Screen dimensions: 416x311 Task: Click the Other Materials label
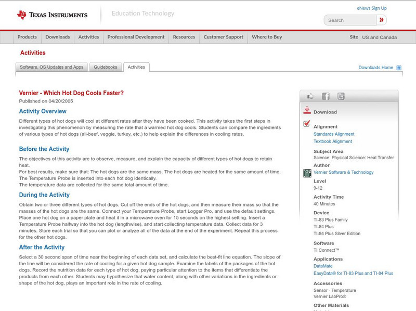click(331, 305)
